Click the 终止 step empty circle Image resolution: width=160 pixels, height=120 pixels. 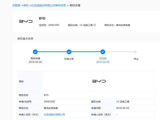pos(135,52)
